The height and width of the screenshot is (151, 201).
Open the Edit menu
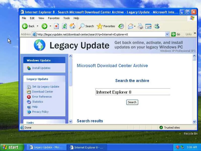tap(32, 18)
